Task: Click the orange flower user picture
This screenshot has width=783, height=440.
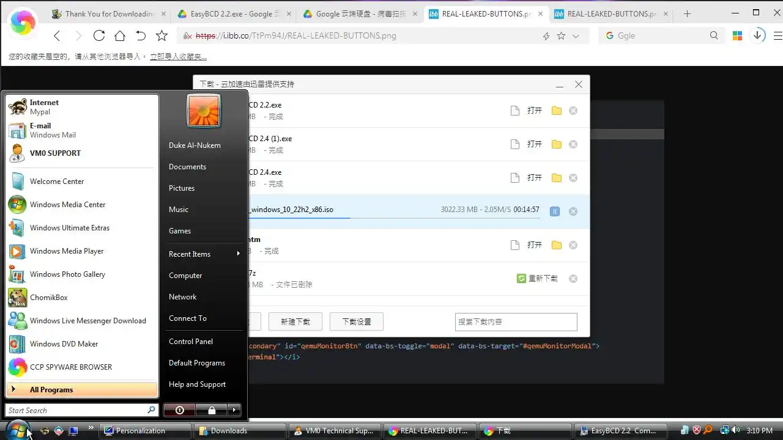Action: (x=204, y=111)
